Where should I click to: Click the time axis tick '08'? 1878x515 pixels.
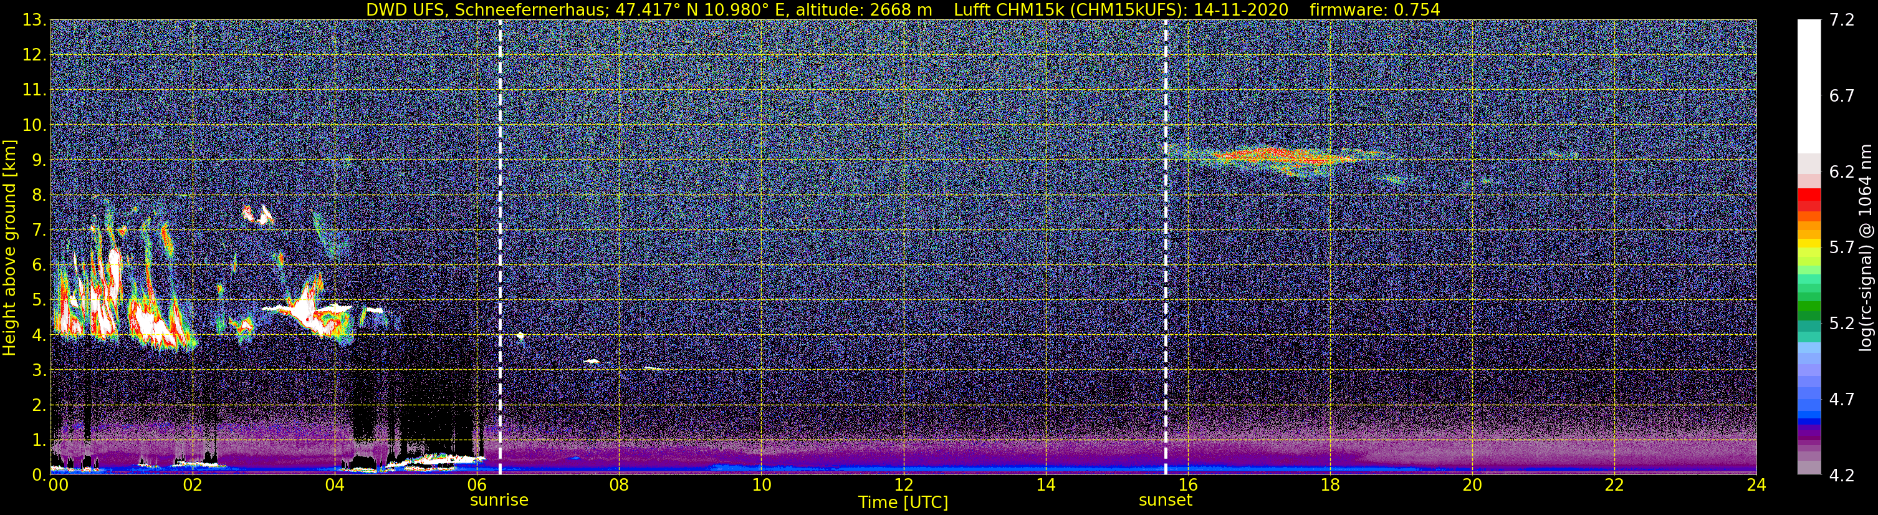click(x=619, y=485)
